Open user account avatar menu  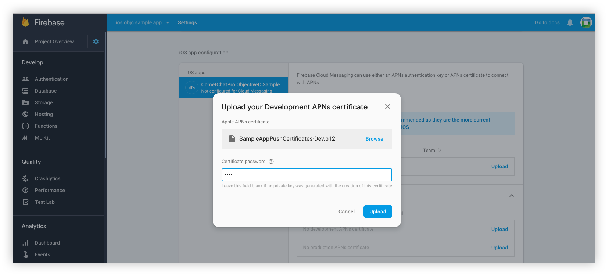[x=586, y=22]
